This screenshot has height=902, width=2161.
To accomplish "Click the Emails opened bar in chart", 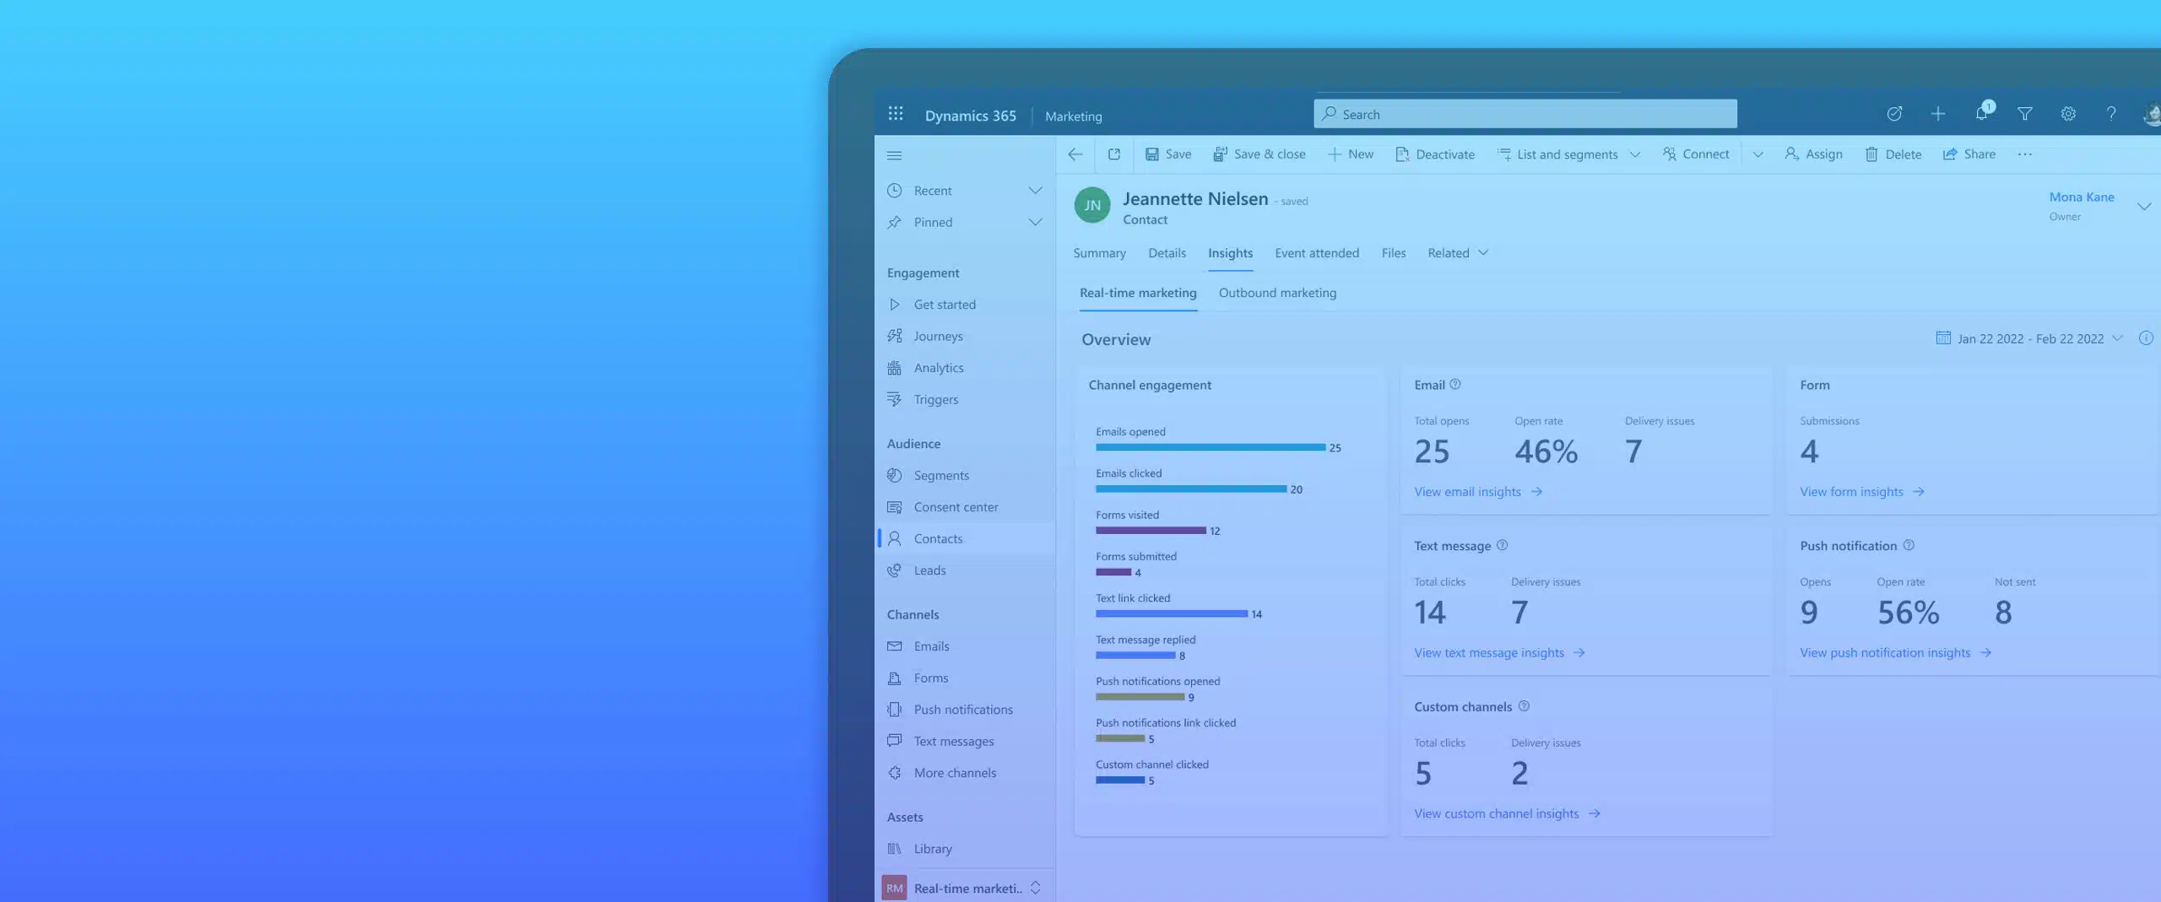I will (x=1210, y=447).
